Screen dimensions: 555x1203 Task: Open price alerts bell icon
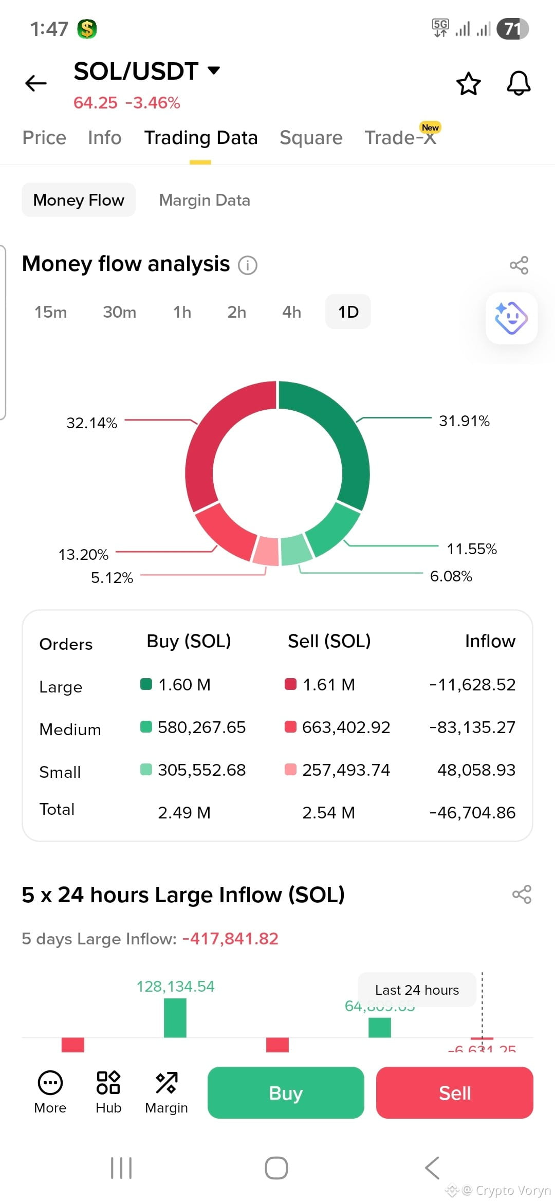coord(519,83)
